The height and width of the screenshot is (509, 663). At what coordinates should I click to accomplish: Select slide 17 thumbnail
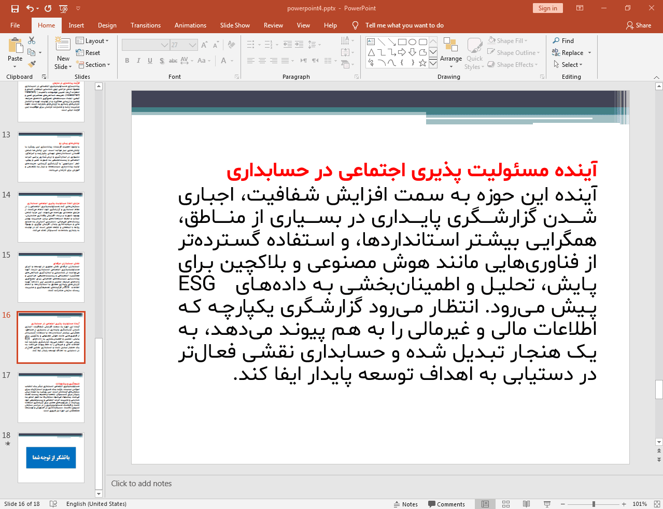(51, 398)
